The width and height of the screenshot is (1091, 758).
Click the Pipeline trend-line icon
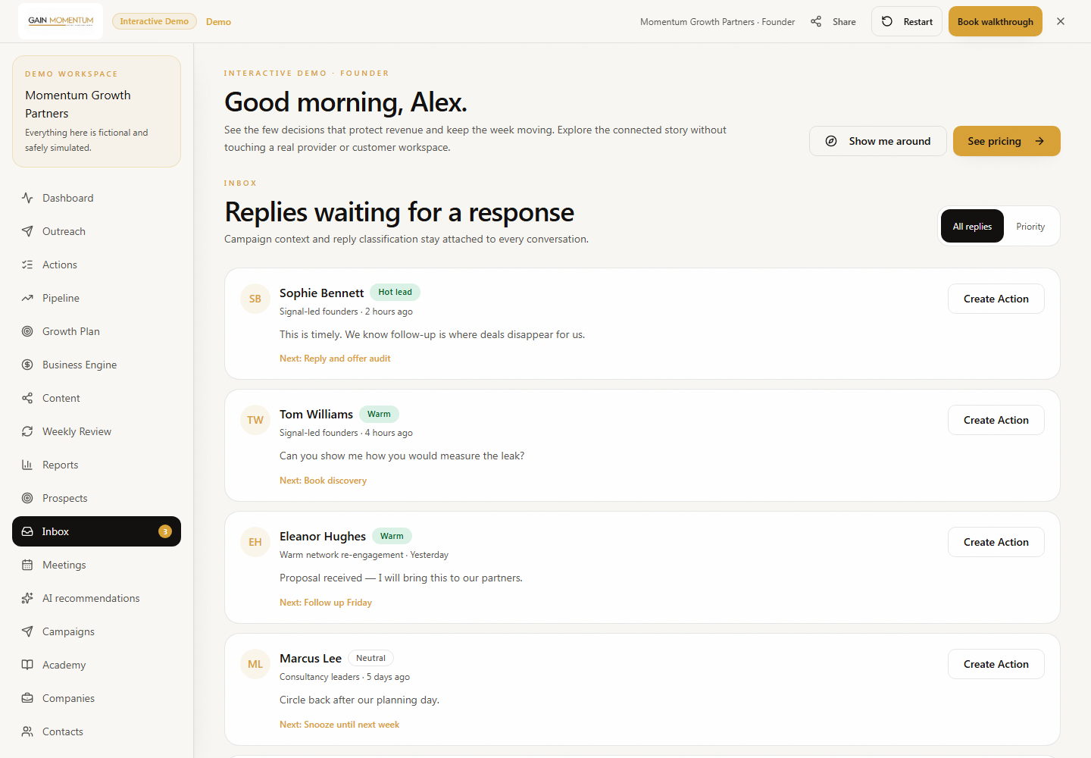27,298
